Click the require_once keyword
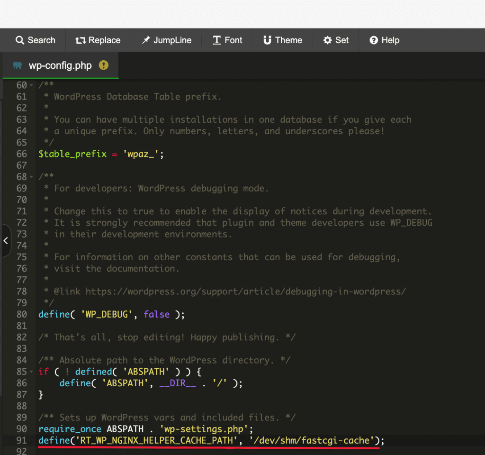This screenshot has width=485, height=455. pos(70,428)
